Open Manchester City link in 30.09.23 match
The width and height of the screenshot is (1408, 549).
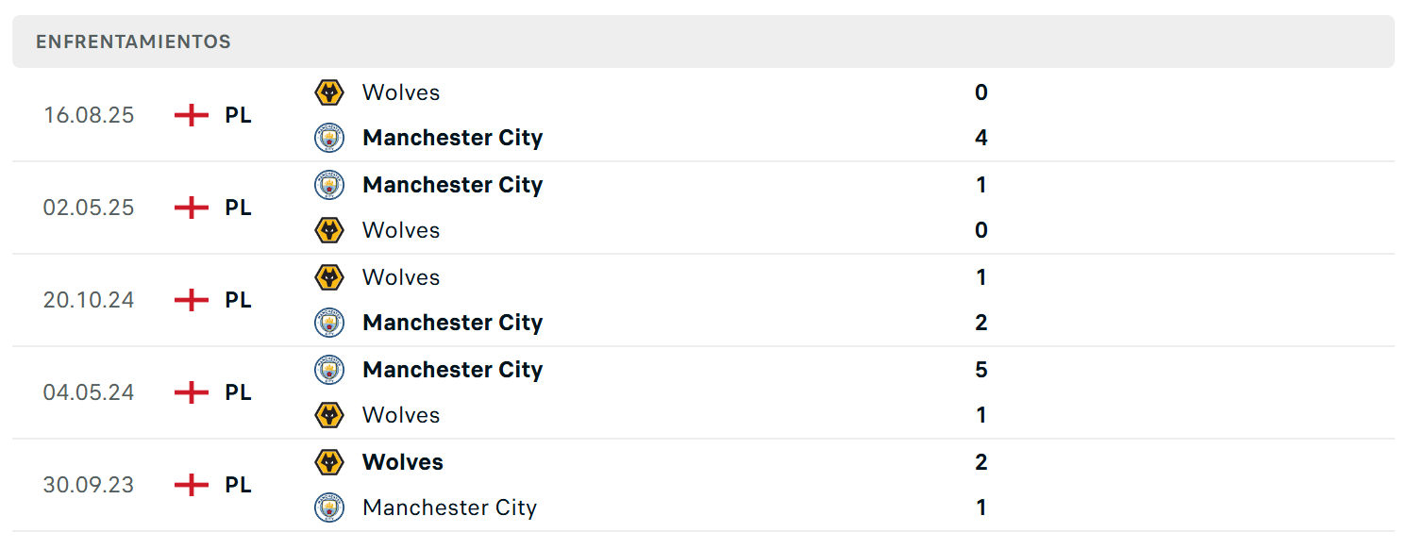(449, 507)
